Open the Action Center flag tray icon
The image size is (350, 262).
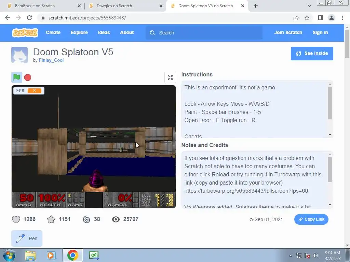307,256
